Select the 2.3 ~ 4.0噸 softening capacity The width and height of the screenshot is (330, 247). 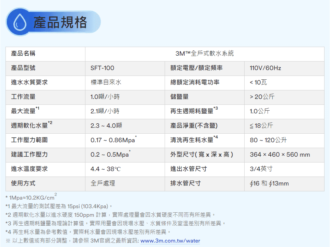tap(106, 126)
